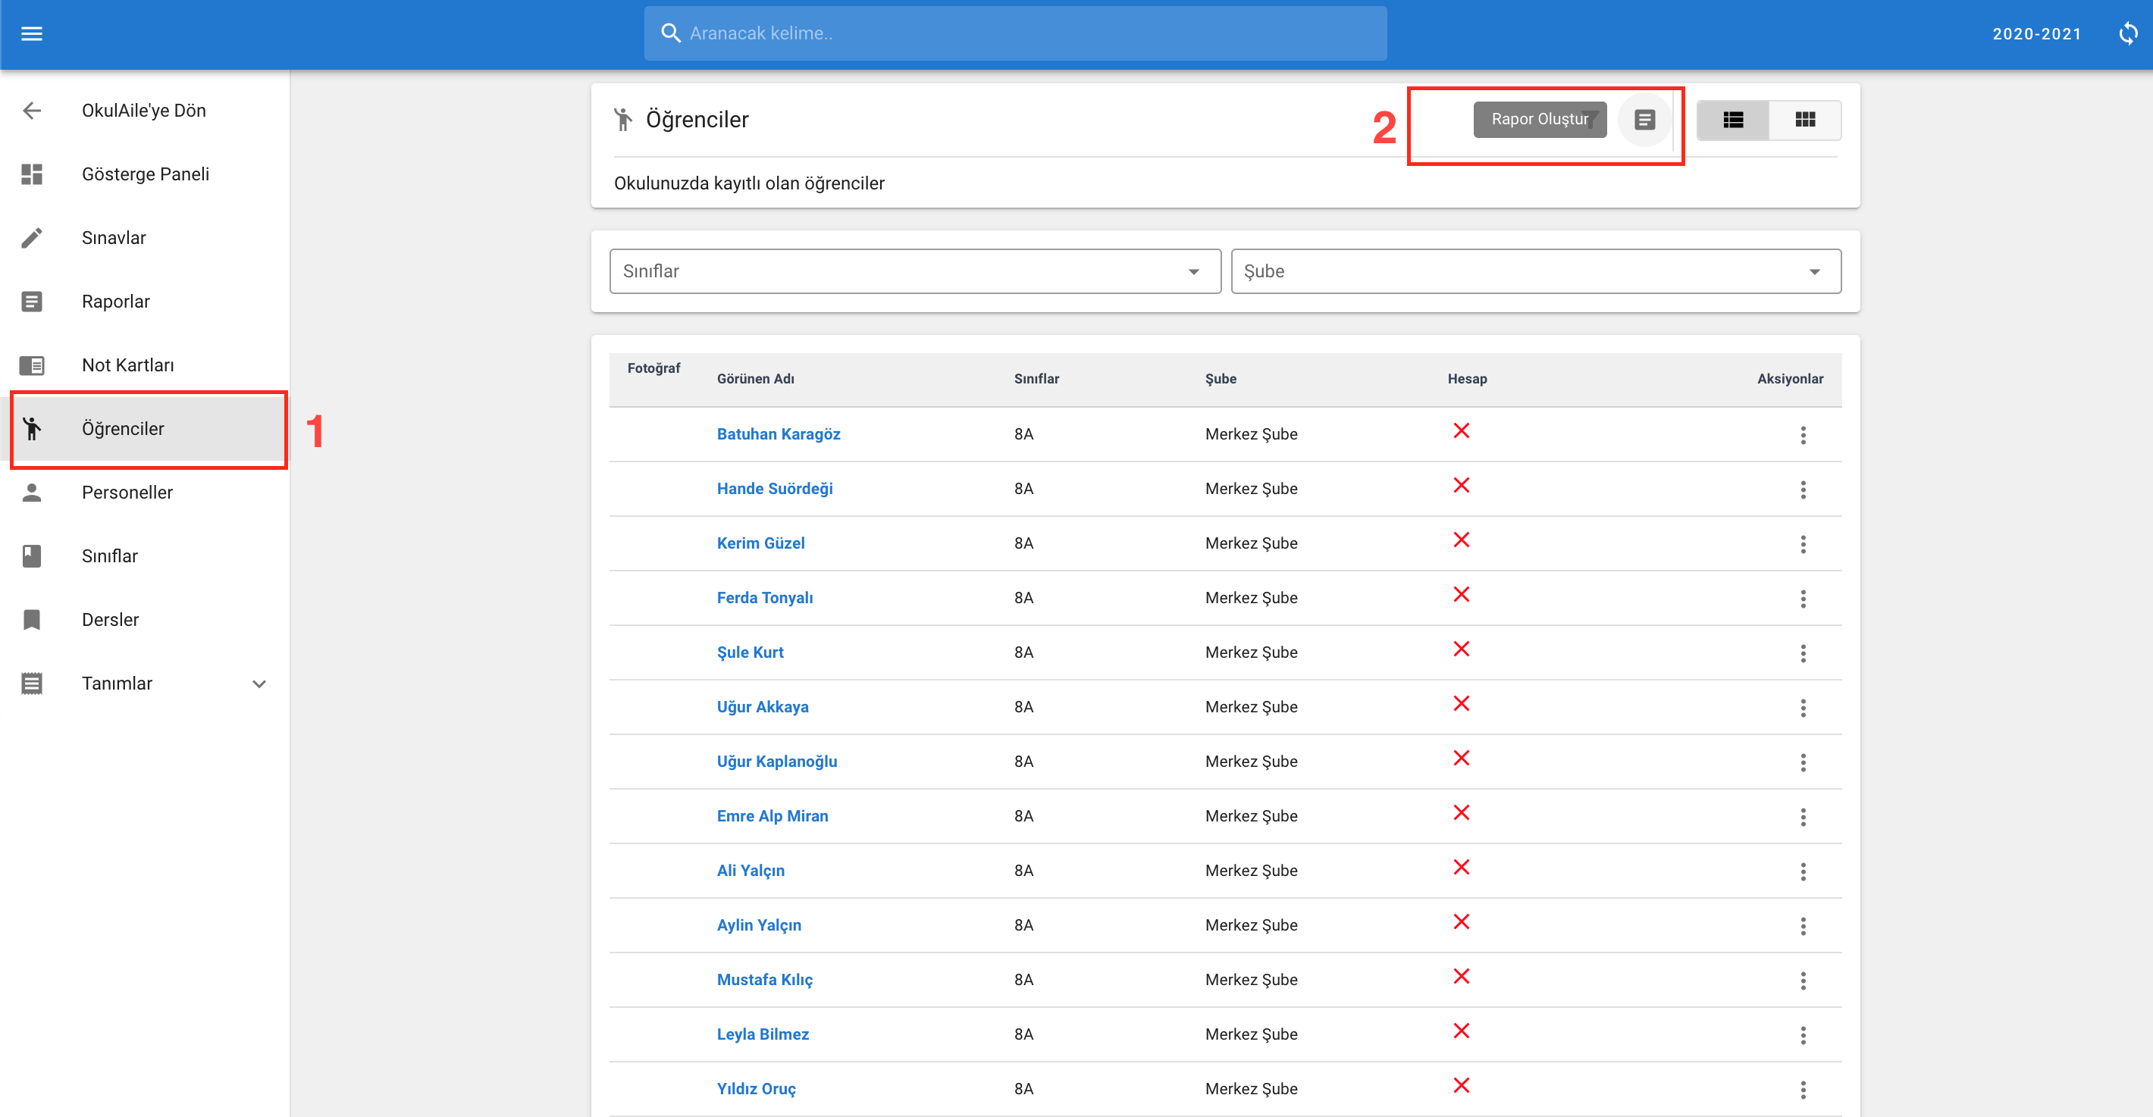This screenshot has height=1117, width=2153.
Task: Open student Batuhan Karagöz profile link
Action: (x=778, y=434)
